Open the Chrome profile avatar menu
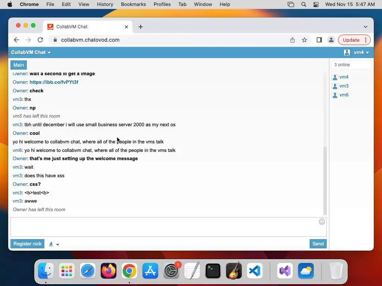Viewport: 382px width, 286px height. pos(331,40)
